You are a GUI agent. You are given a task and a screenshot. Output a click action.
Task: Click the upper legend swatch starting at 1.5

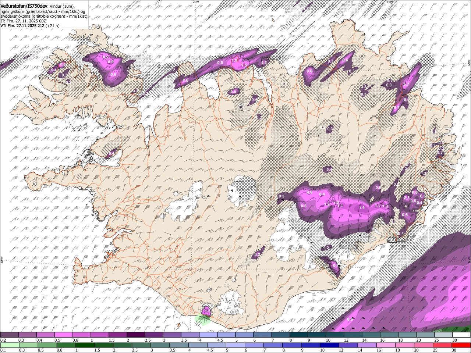click(x=117, y=335)
